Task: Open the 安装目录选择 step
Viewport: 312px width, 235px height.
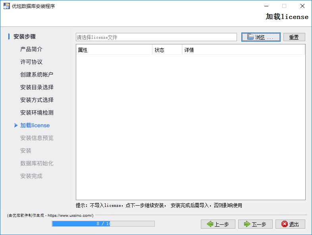Action: [37, 87]
